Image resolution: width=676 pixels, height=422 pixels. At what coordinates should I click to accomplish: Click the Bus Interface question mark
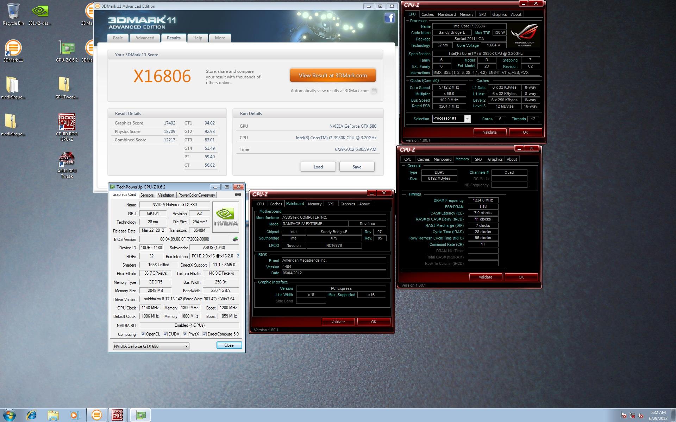238,256
